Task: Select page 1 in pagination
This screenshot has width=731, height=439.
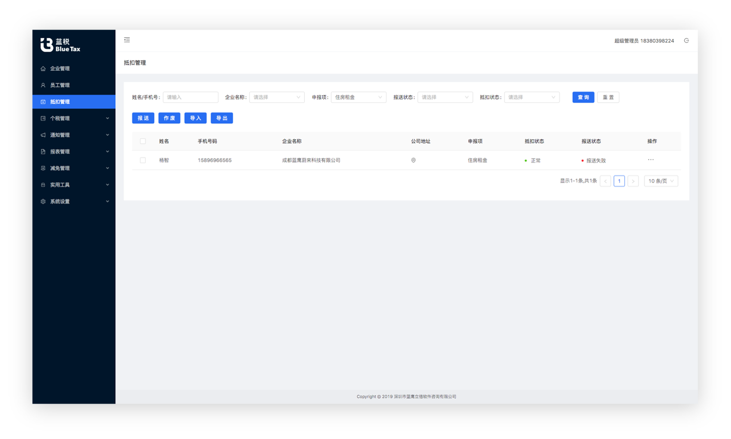Action: tap(619, 181)
